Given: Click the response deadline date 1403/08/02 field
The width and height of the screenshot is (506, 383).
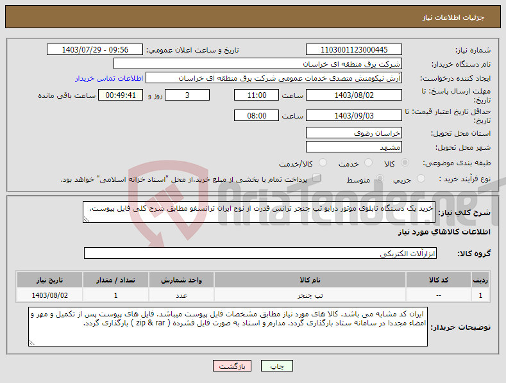Looking at the screenshot, I should tap(353, 95).
